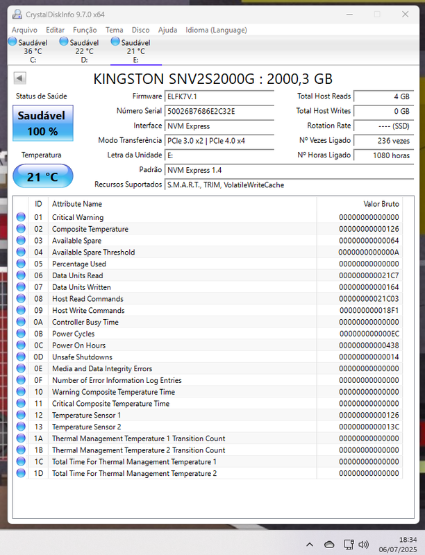Image resolution: width=425 pixels, height=555 pixels.
Task: Click the Firmware field ELFK7V.1
Action: [x=219, y=96]
